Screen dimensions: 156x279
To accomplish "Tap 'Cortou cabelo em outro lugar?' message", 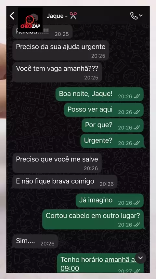I will [x=93, y=219].
